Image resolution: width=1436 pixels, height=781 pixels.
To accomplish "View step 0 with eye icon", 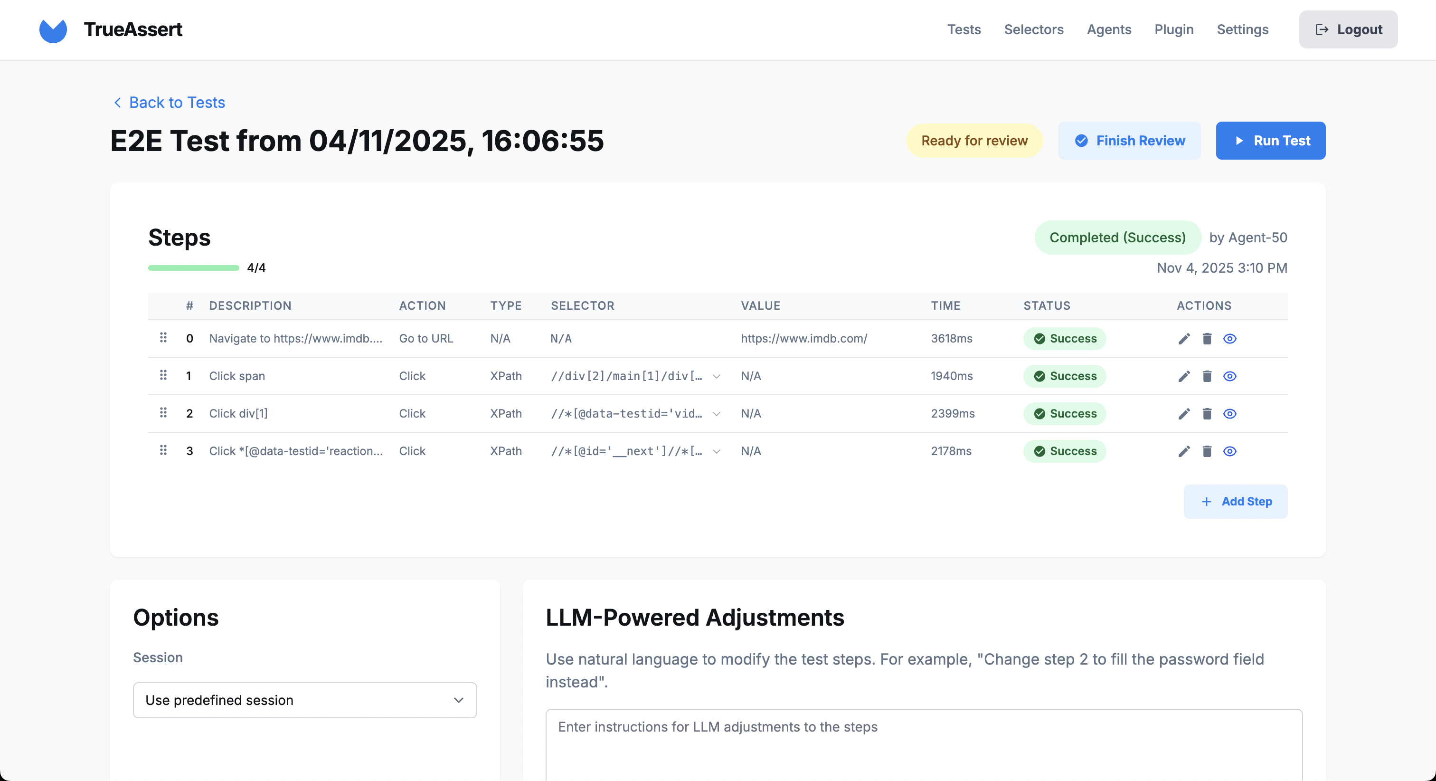I will tap(1230, 339).
